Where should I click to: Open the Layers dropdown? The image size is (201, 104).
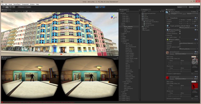coord(182,7)
